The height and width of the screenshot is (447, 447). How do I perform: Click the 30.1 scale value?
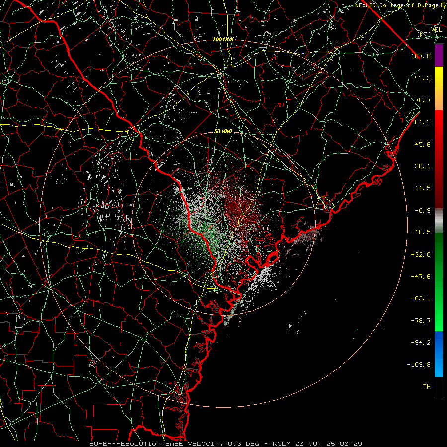point(423,166)
